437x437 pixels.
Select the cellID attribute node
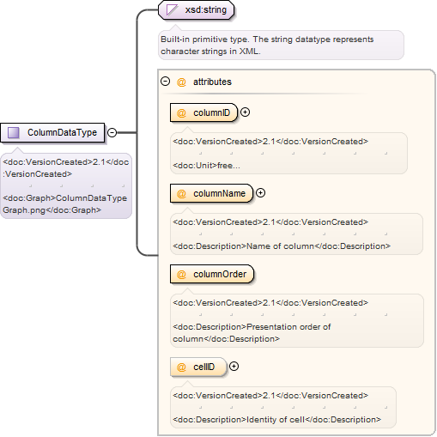click(x=198, y=367)
